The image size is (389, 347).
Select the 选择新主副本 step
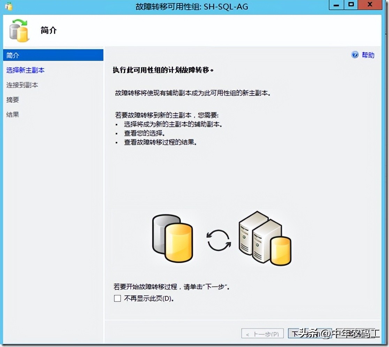click(26, 70)
